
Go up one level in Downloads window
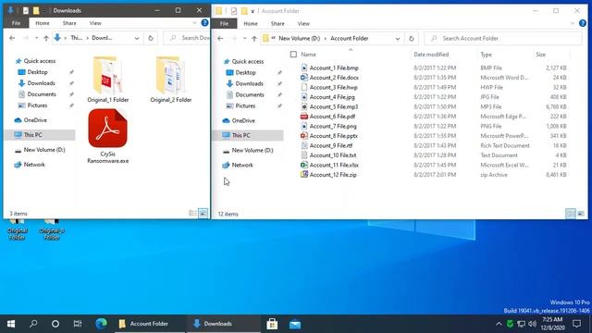(x=45, y=38)
